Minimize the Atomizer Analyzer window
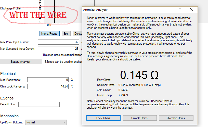 (168, 10)
